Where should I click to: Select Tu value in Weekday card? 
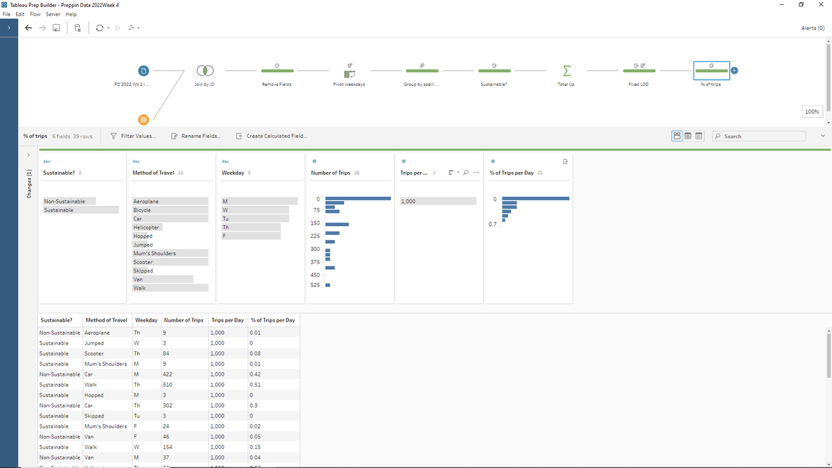coord(254,218)
